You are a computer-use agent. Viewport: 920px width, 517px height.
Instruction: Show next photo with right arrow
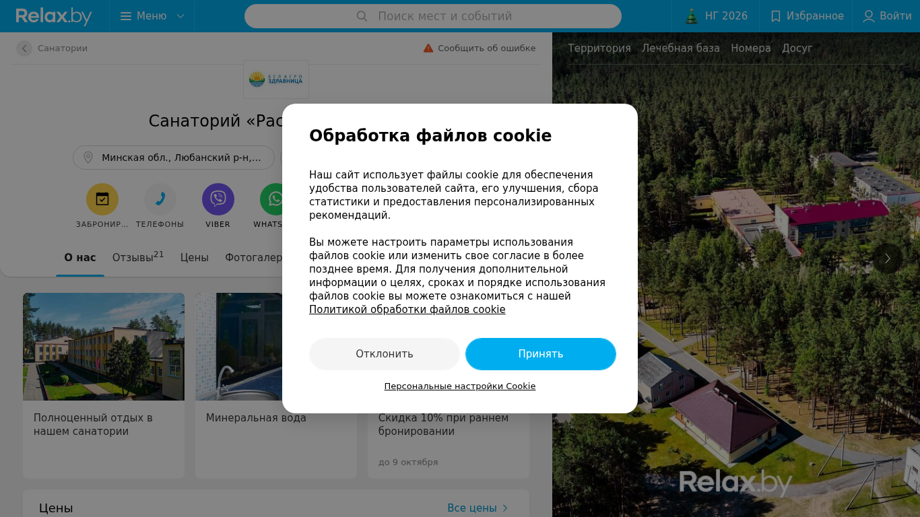point(888,258)
